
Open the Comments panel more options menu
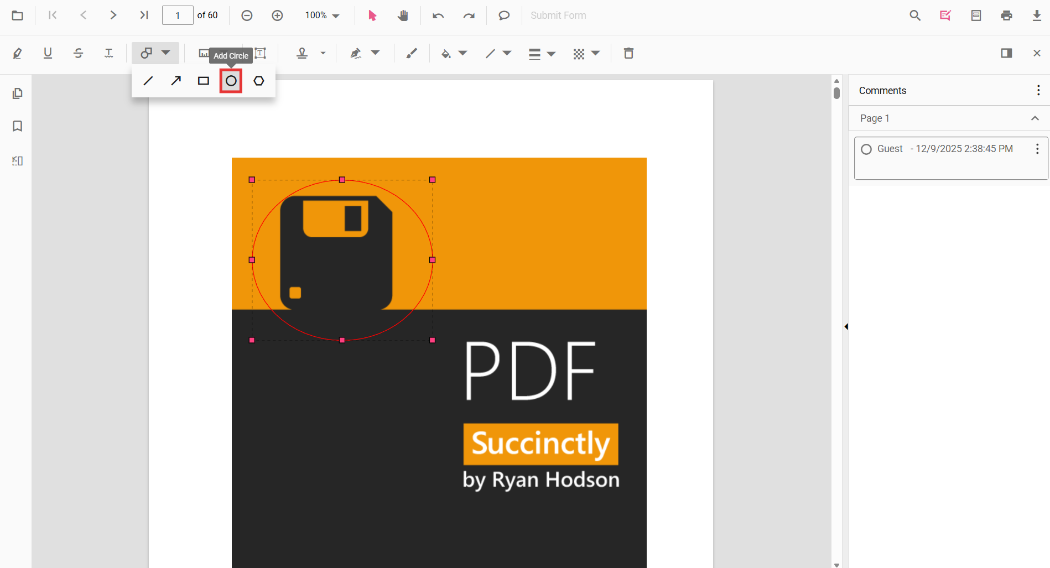[1038, 90]
